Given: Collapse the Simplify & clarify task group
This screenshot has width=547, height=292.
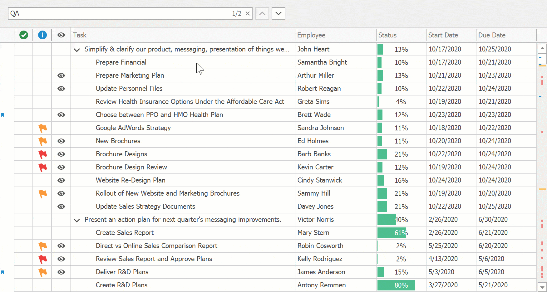Looking at the screenshot, I should 77,50.
